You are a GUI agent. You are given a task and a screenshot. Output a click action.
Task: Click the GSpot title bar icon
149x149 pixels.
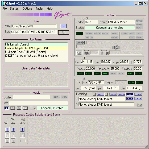coord(4,3)
